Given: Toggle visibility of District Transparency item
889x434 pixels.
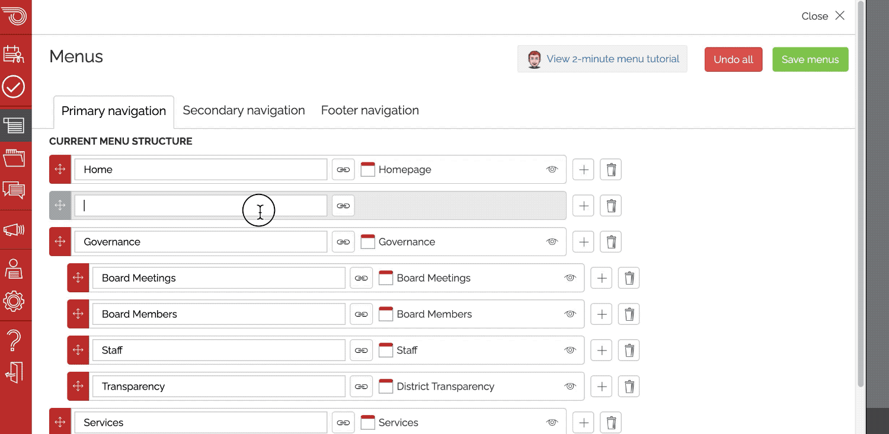Looking at the screenshot, I should click(570, 387).
